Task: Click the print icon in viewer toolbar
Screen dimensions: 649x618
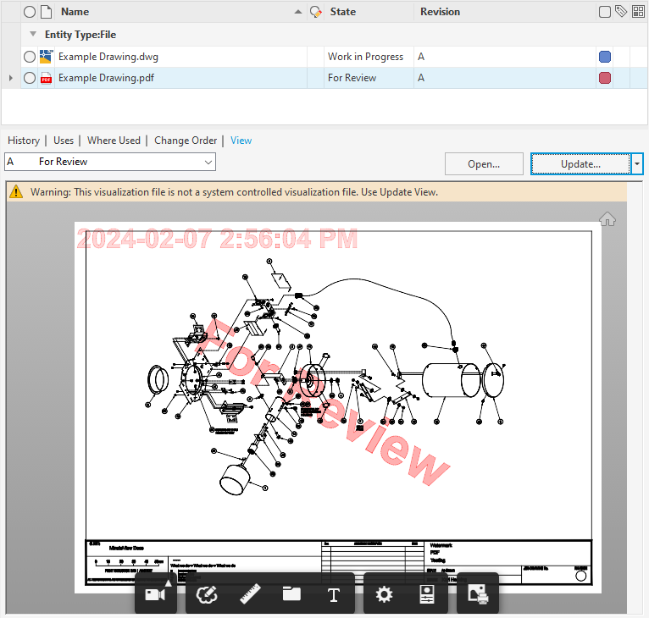Action: (x=478, y=594)
